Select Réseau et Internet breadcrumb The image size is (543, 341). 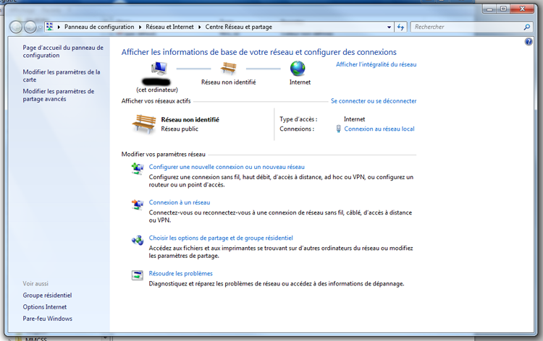pyautogui.click(x=169, y=27)
